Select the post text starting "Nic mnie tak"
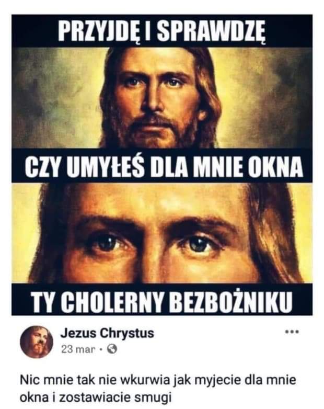Viewport: 324px width, 409px height. click(158, 389)
